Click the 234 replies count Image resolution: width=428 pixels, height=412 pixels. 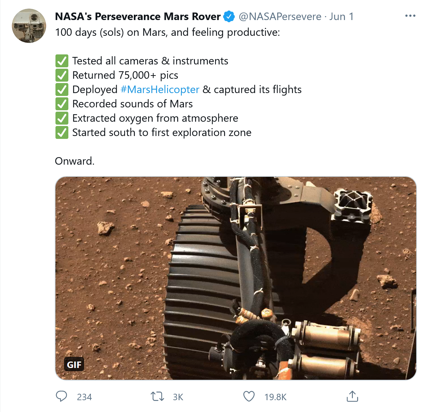click(84, 397)
